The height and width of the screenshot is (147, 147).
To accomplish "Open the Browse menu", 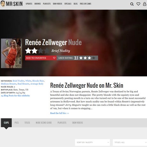I will pyautogui.click(x=37, y=4).
